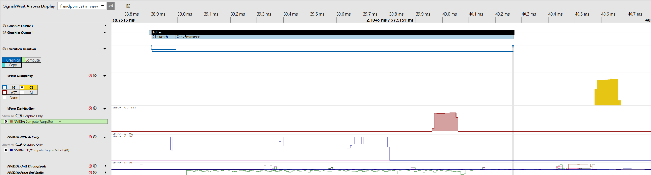
Task: Click the info icon beside Wave Distribution
Action: [x=95, y=108]
